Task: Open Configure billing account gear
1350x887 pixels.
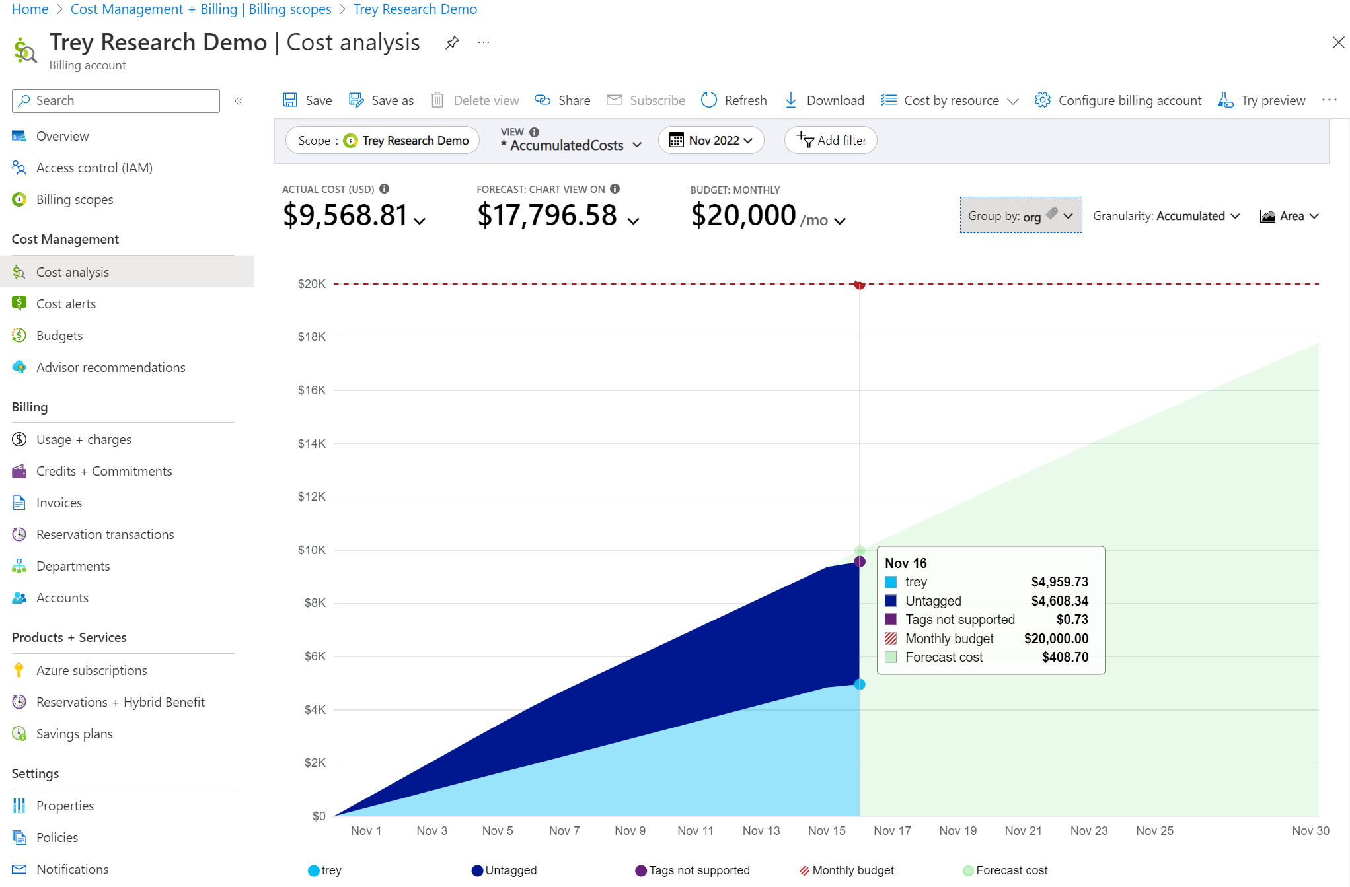Action: pos(1042,100)
